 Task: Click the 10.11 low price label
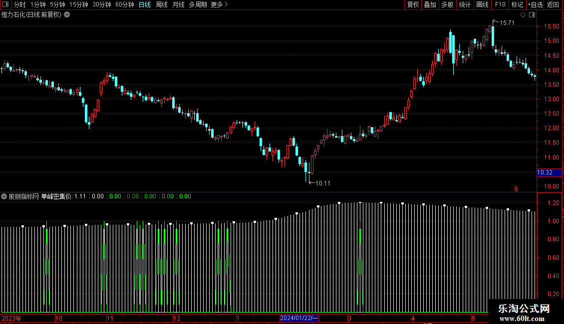(x=322, y=183)
